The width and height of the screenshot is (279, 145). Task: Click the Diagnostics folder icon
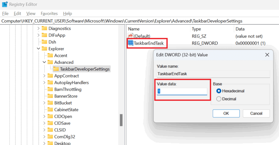[x=44, y=29]
